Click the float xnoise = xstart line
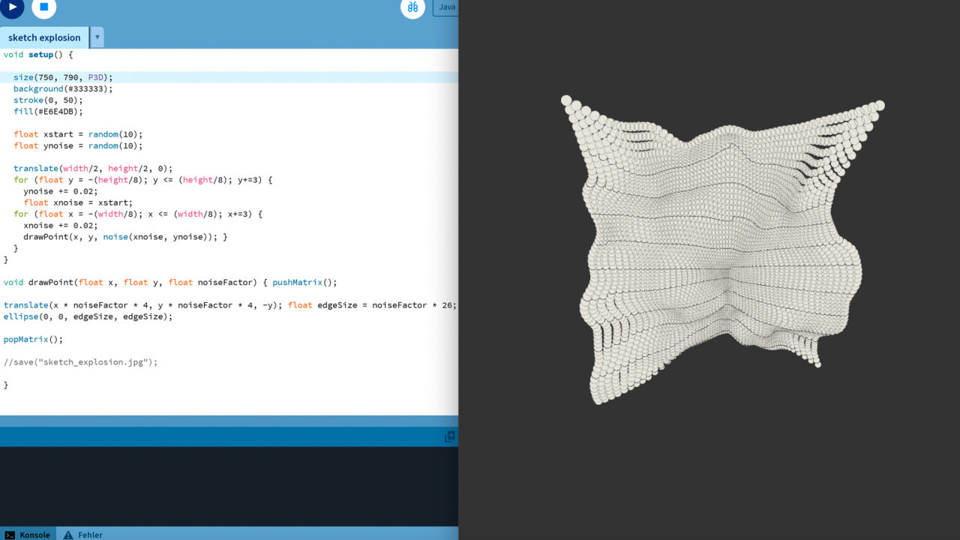This screenshot has width=960, height=540. pyautogui.click(x=78, y=202)
